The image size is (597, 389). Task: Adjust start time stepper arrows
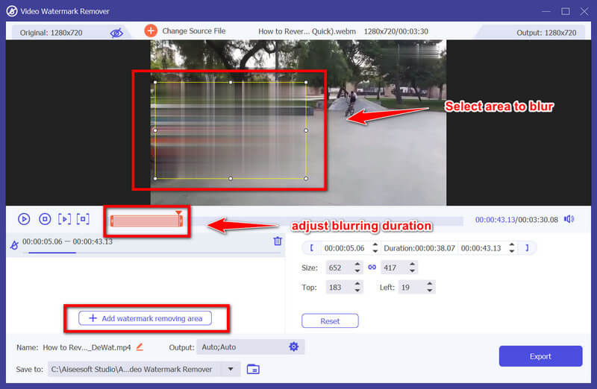click(x=375, y=248)
